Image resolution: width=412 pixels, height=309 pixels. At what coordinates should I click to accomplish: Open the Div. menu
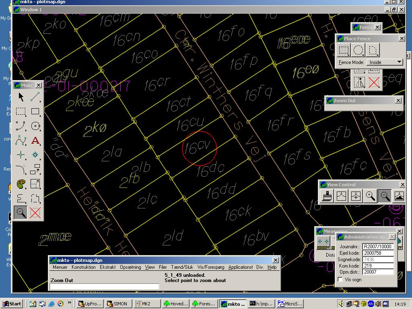[x=260, y=267]
